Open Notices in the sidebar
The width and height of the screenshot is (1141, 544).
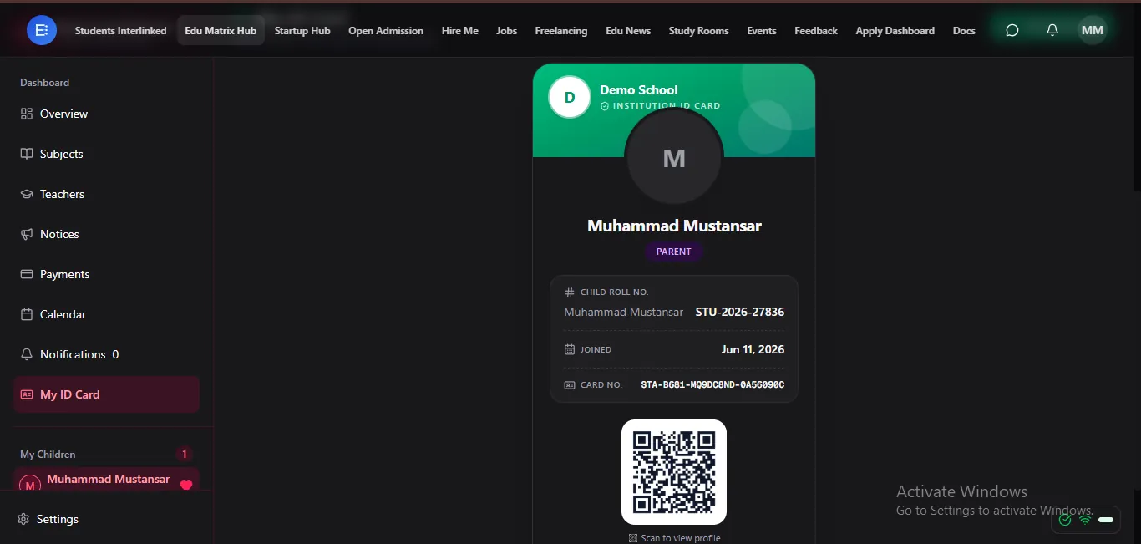point(106,234)
